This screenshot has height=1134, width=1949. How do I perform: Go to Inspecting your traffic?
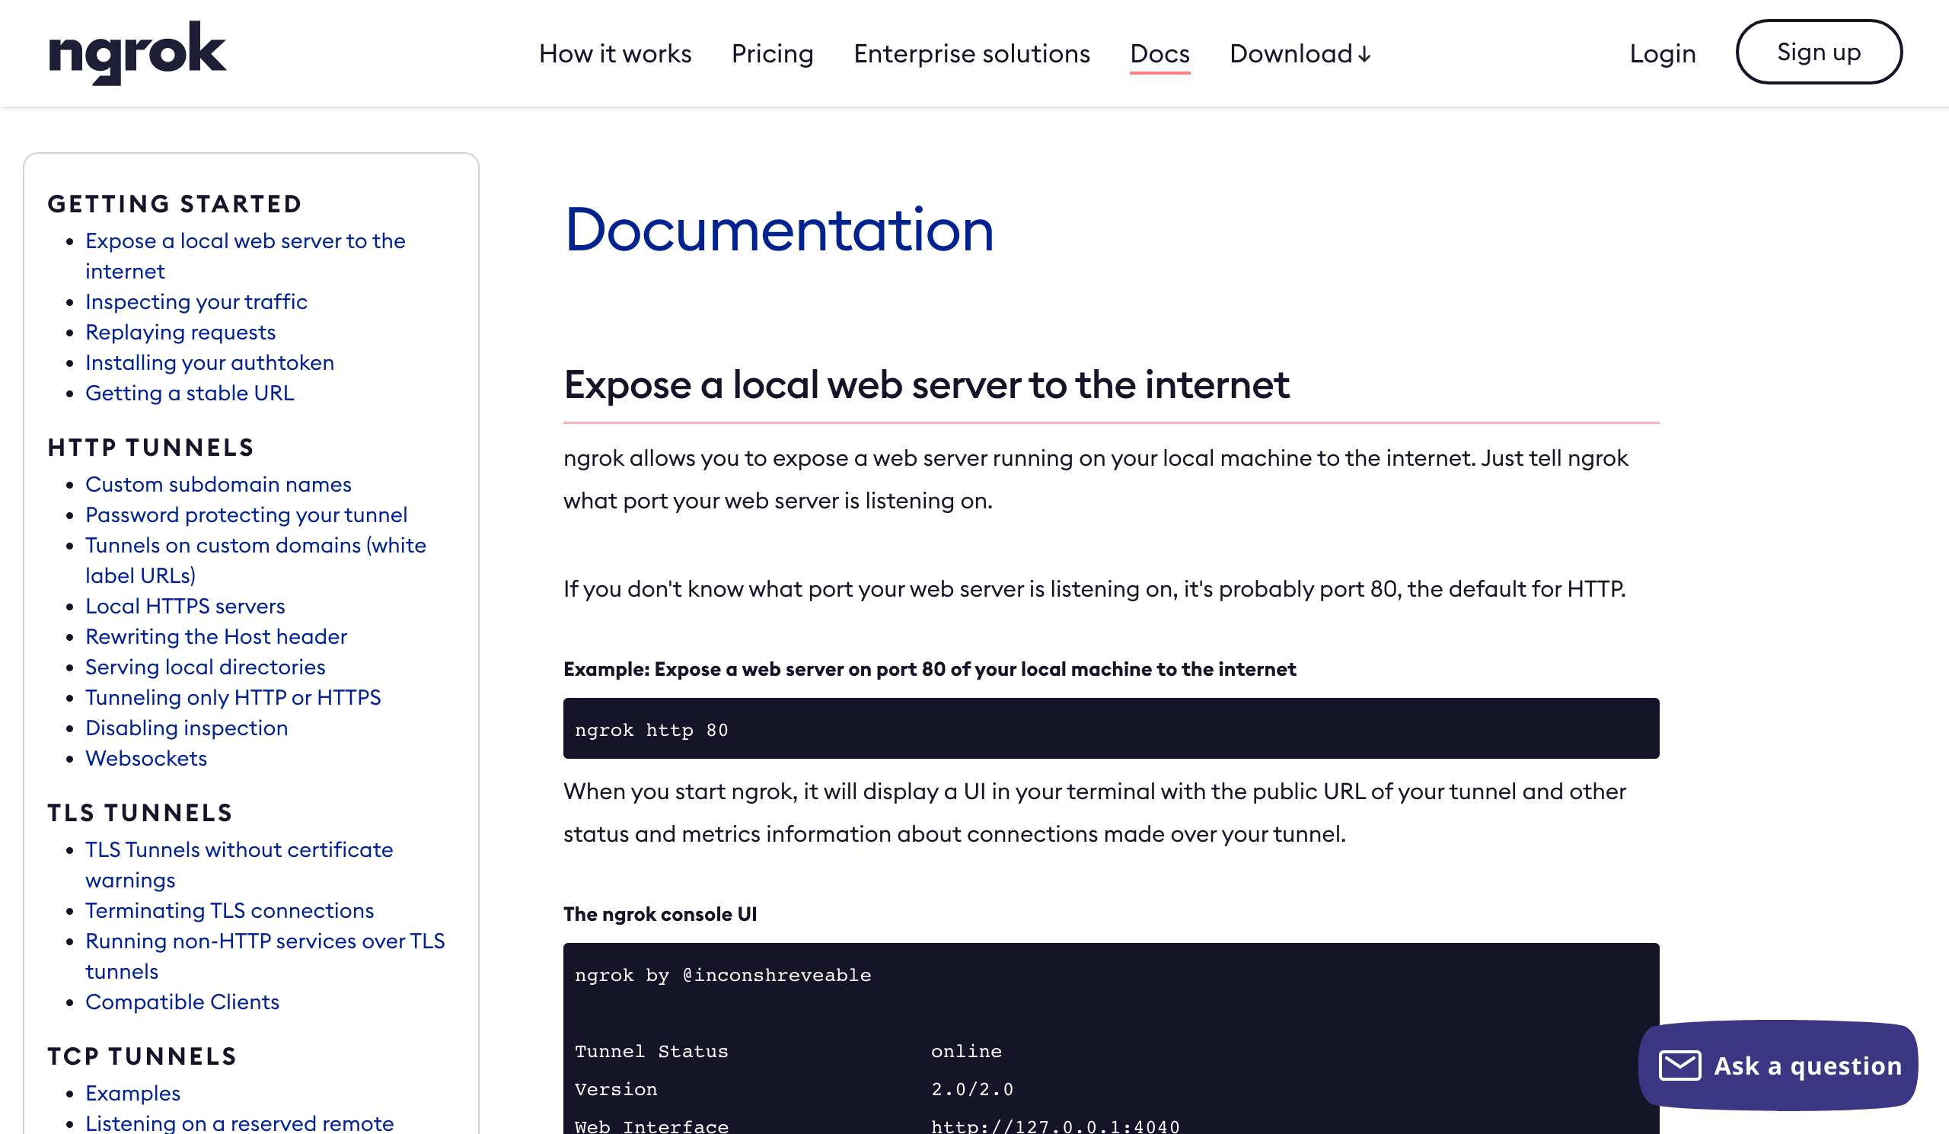pos(196,301)
